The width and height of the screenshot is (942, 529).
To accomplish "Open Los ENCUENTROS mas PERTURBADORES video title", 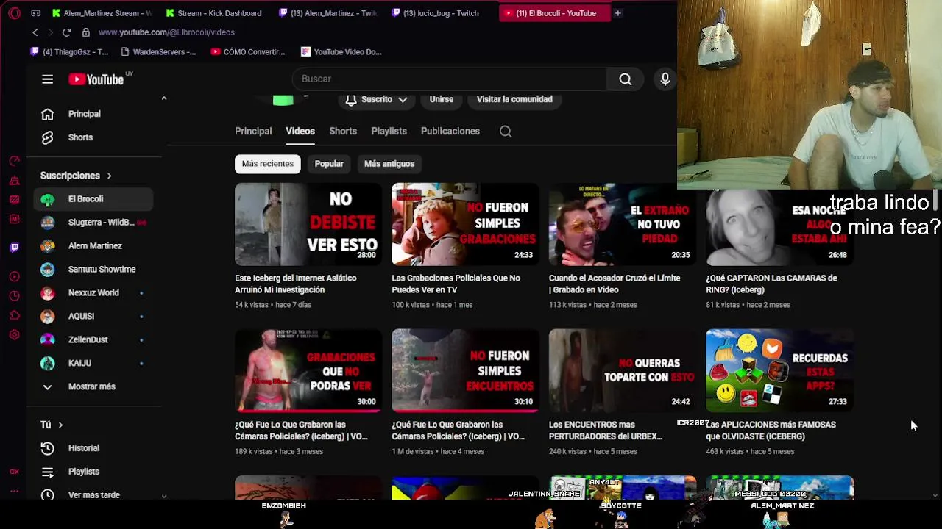I will coord(606,431).
